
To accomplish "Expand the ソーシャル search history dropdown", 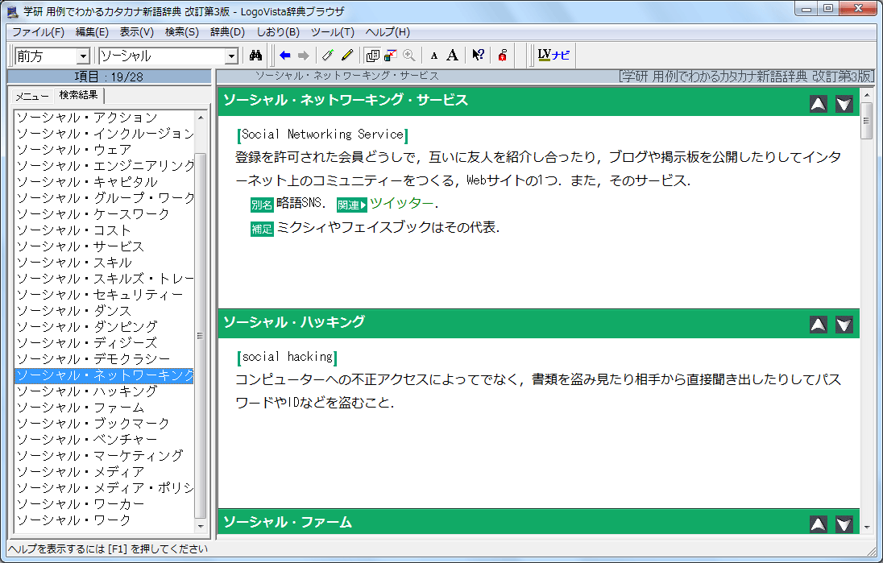I will pyautogui.click(x=231, y=56).
